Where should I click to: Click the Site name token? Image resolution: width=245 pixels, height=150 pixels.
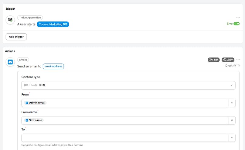point(36,120)
